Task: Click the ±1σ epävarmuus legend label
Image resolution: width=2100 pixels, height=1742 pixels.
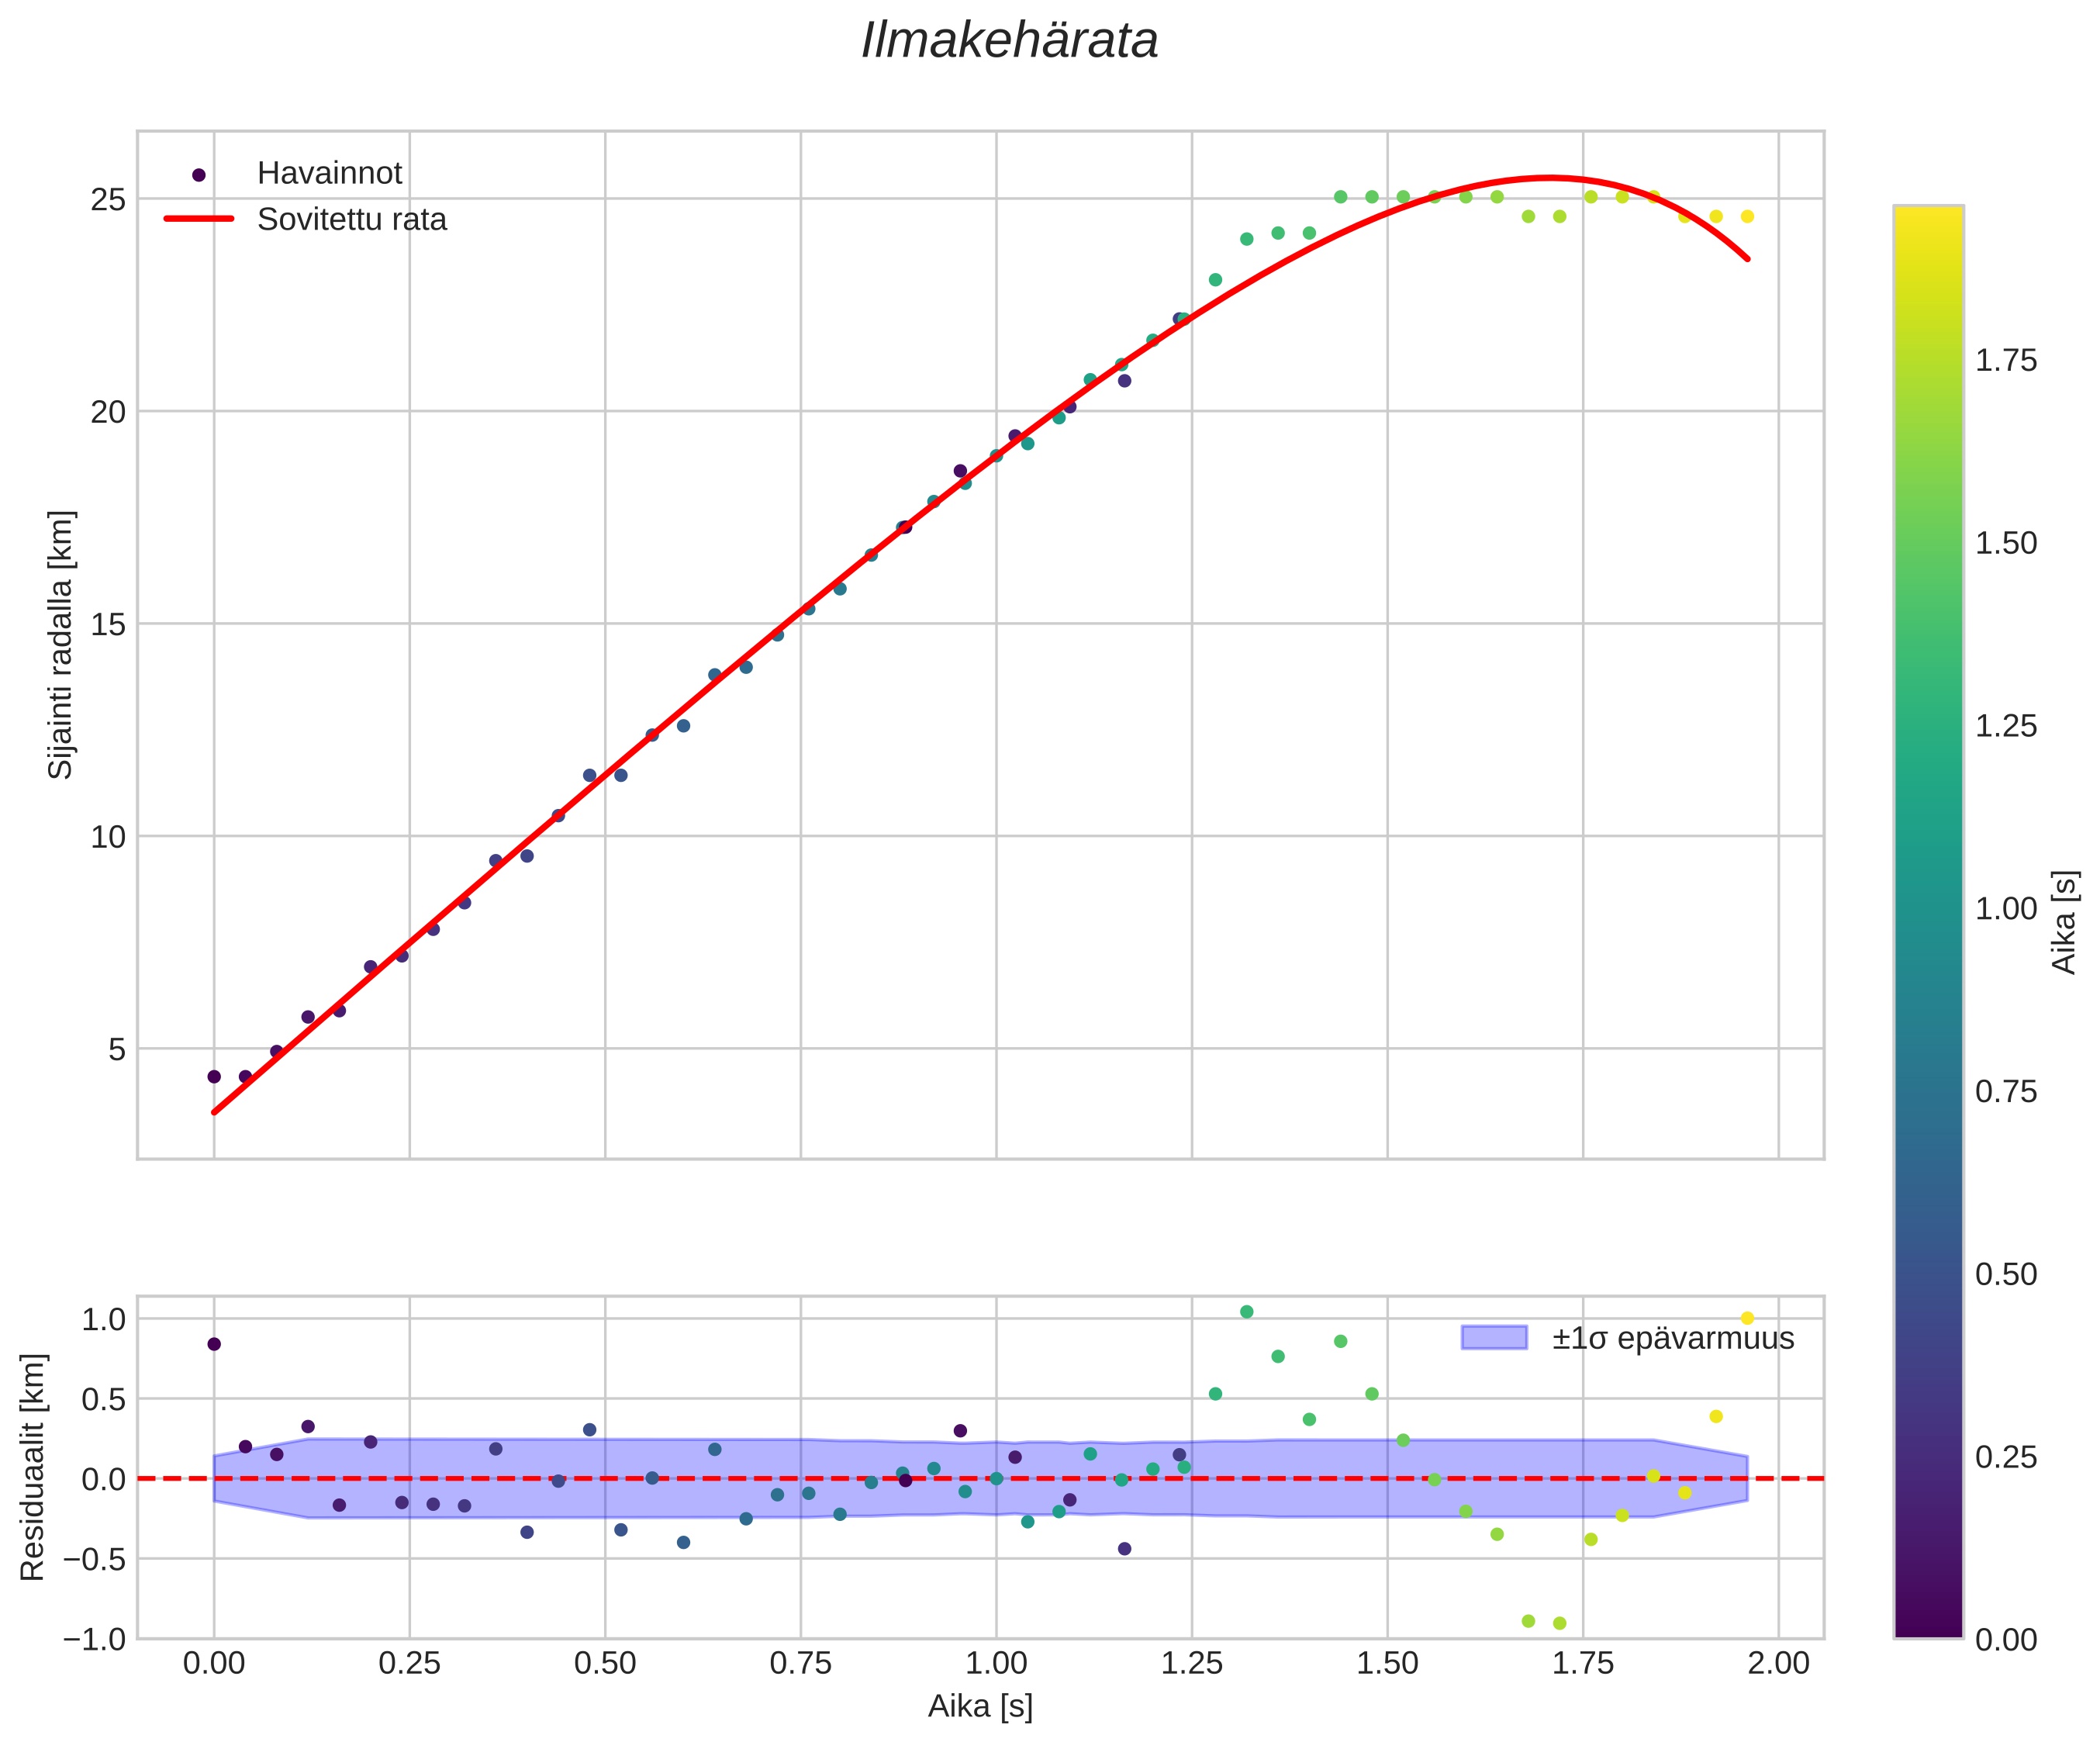Action: (1673, 1338)
